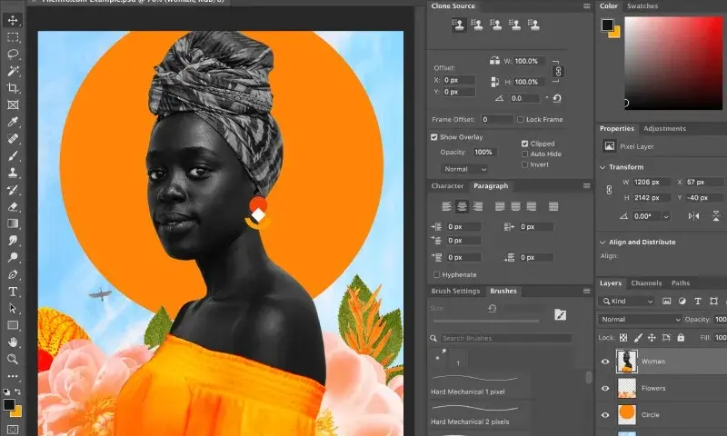Switch to the Channels tab
The image size is (727, 436).
(x=646, y=283)
